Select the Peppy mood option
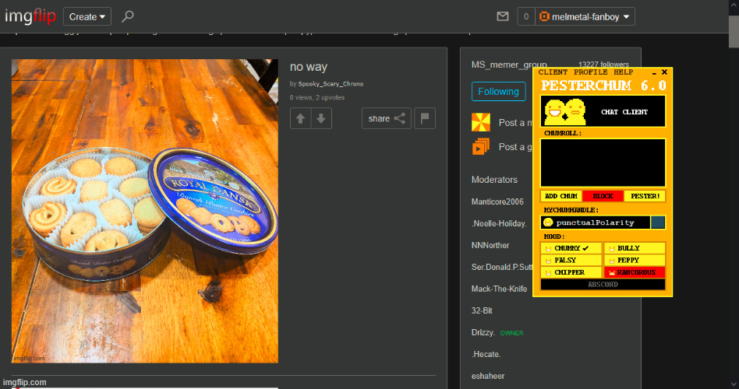 [635, 260]
